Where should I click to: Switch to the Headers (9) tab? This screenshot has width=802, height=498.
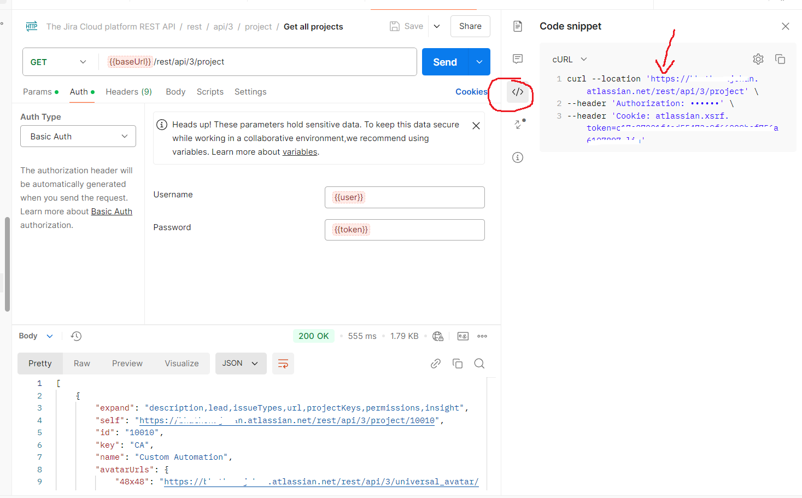pyautogui.click(x=128, y=91)
